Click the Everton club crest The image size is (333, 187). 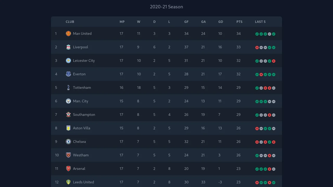[x=68, y=74]
